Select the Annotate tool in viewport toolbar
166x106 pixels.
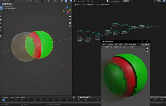(1, 32)
